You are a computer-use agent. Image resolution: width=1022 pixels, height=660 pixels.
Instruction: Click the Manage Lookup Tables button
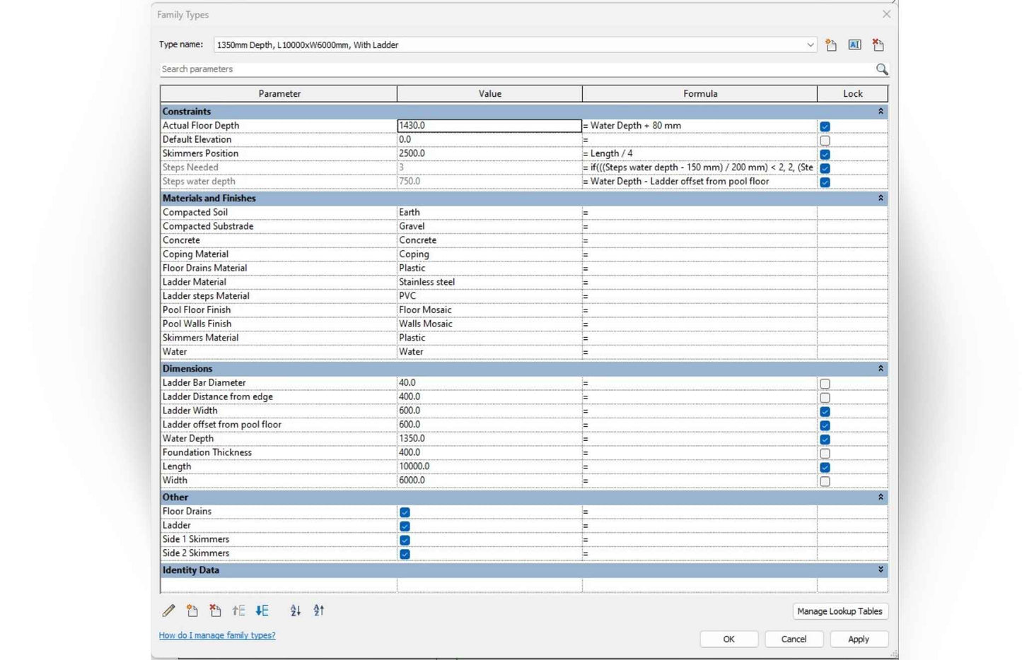point(840,611)
